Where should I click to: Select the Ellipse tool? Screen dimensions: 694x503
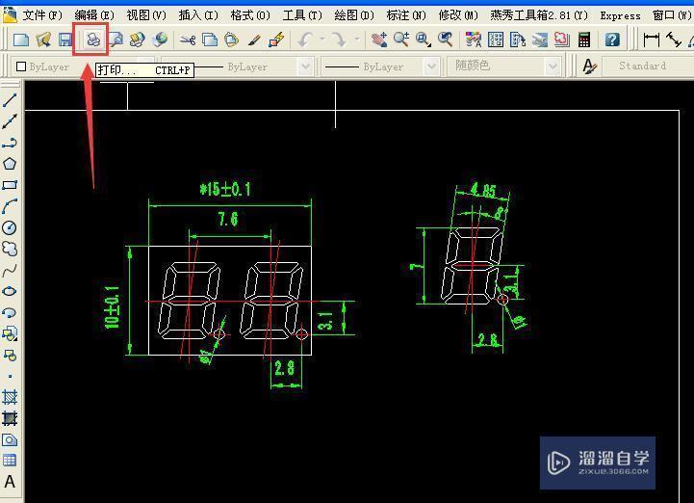point(10,292)
